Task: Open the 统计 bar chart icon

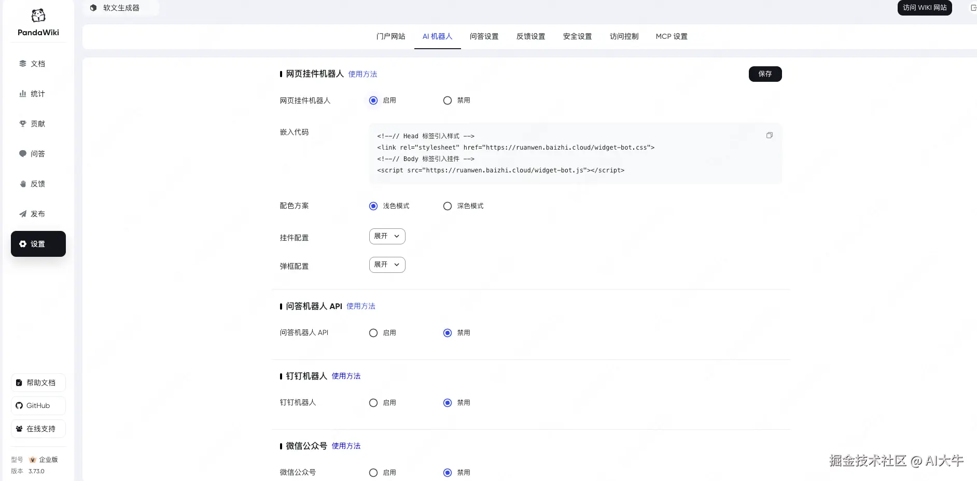Action: tap(23, 94)
